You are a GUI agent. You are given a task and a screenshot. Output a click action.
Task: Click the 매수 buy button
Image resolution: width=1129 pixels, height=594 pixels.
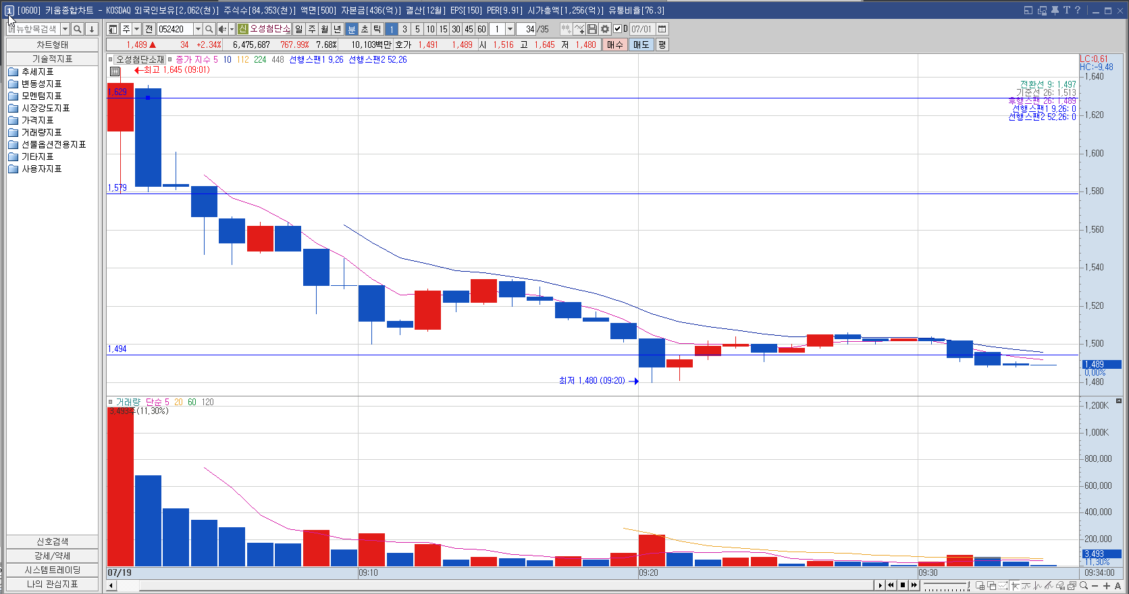pyautogui.click(x=614, y=44)
